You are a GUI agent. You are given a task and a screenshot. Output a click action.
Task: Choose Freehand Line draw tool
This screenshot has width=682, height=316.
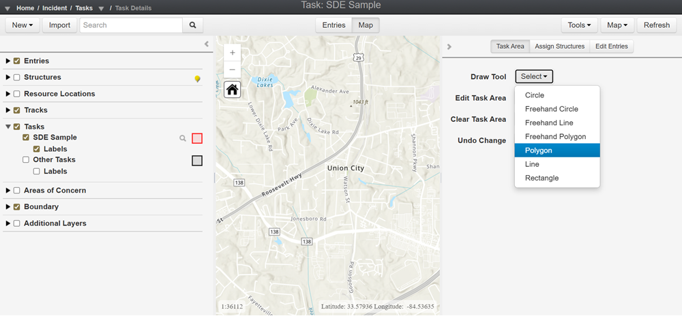point(557,123)
